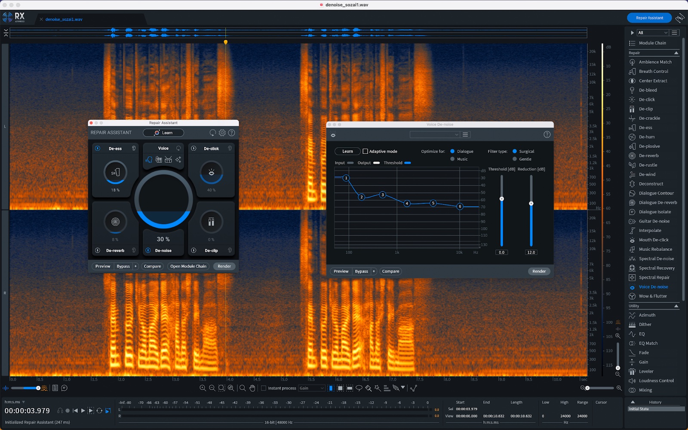Enable Instant process checkbox
The image size is (688, 430).
click(x=264, y=388)
